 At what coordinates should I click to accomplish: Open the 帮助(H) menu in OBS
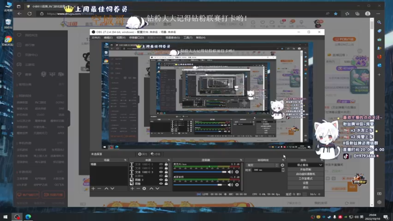pos(200,38)
